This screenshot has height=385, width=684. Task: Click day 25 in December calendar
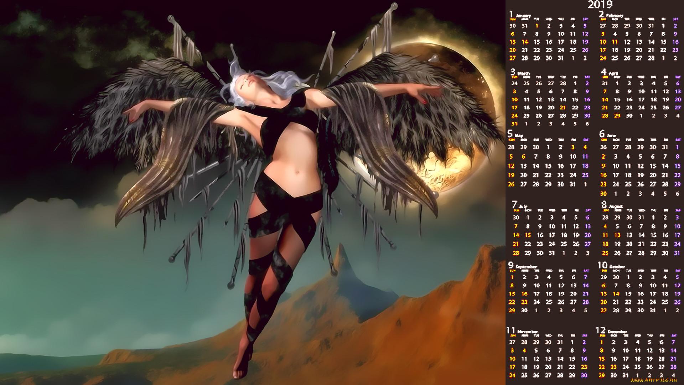pyautogui.click(x=637, y=367)
